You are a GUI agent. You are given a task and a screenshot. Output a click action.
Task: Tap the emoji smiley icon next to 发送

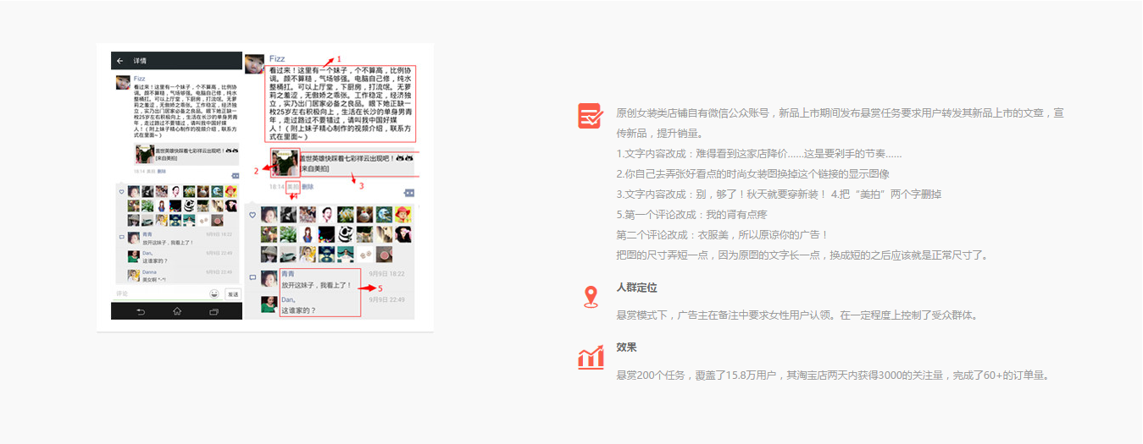(214, 293)
